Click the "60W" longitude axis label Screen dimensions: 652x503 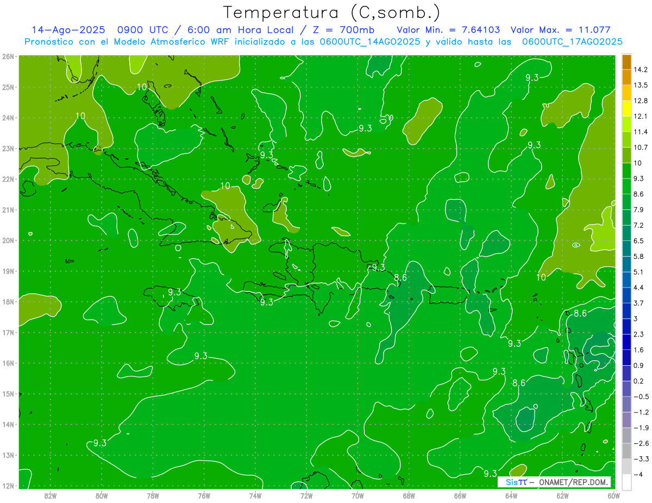(x=614, y=495)
